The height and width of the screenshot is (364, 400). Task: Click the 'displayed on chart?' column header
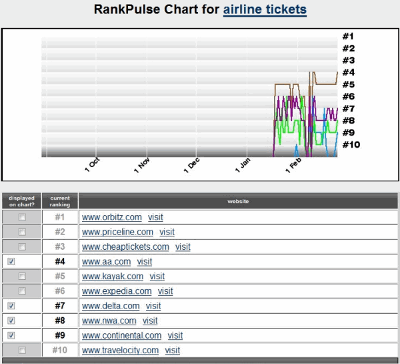tap(22, 201)
